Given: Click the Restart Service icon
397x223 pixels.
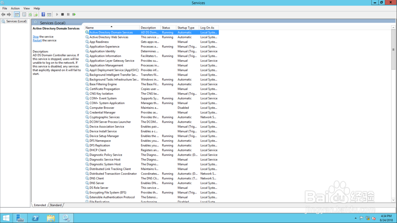Looking at the screenshot, I should click(x=74, y=14).
